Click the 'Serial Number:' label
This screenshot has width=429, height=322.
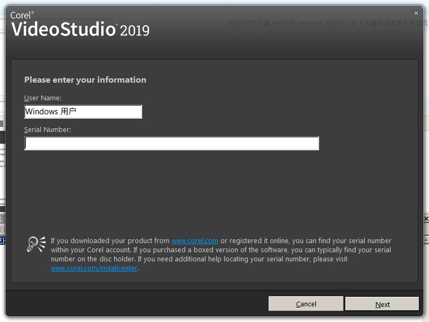48,129
